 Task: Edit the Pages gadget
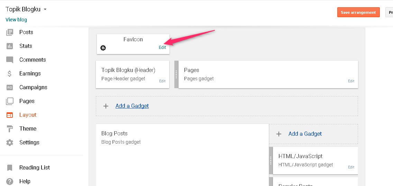coord(351,81)
